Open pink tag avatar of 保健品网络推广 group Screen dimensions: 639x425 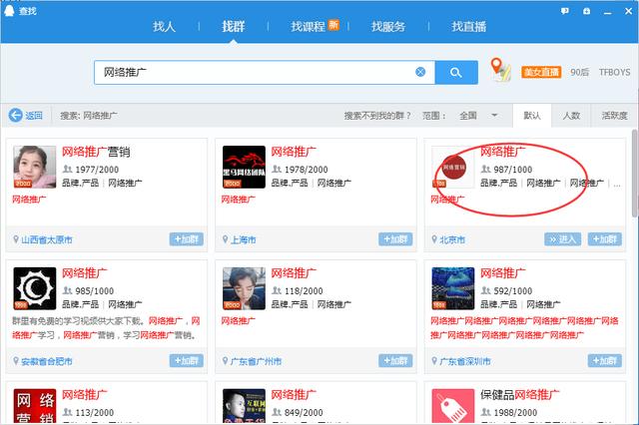(x=453, y=405)
